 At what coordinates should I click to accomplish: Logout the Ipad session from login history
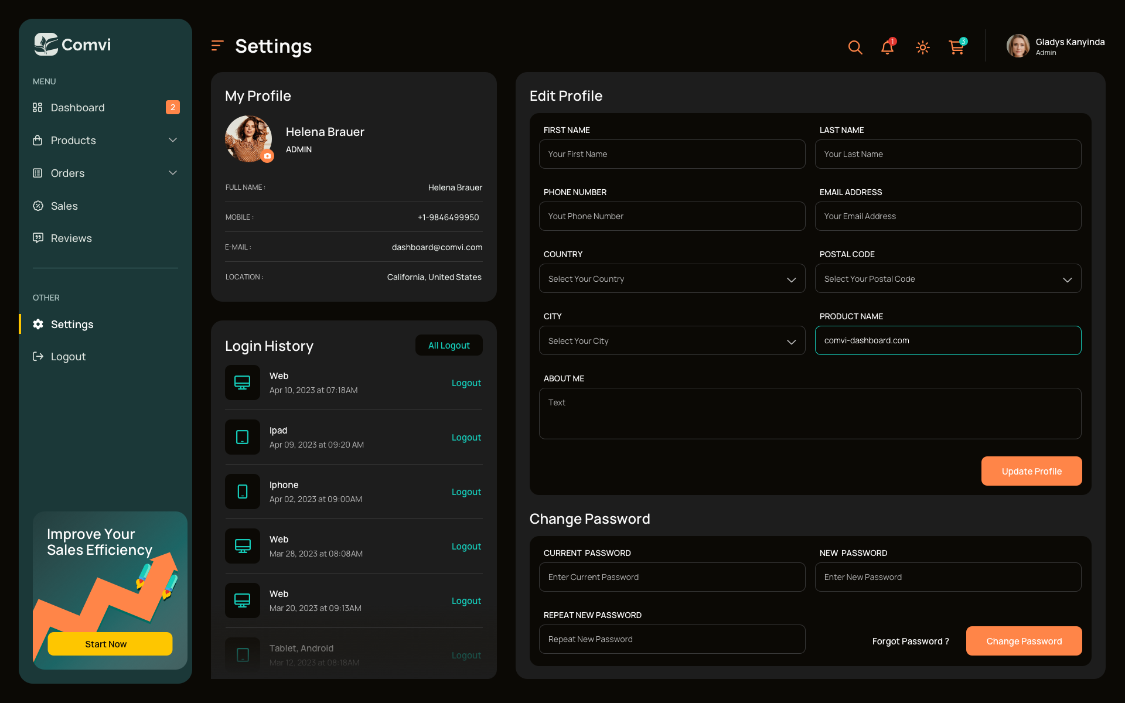click(x=466, y=437)
